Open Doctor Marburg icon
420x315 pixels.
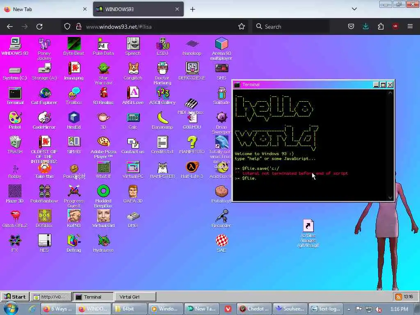(x=162, y=74)
